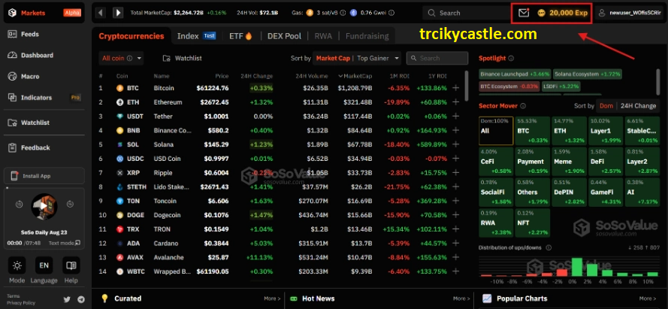The height and width of the screenshot is (309, 668).
Task: Click the Watchlist folder filter
Action: 183,59
